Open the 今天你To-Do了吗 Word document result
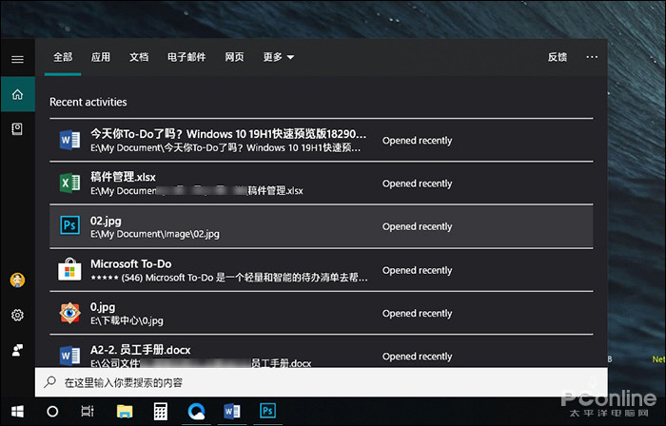 [x=322, y=140]
